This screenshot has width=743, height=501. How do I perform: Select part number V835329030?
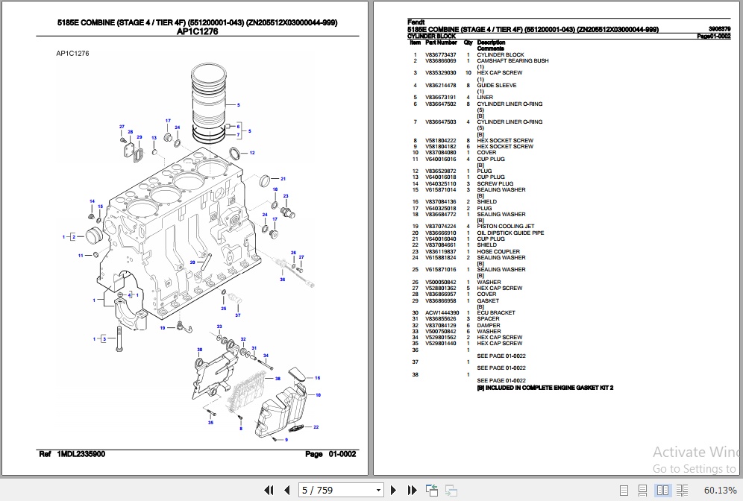point(441,73)
